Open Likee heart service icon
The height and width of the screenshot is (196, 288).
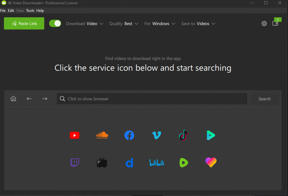[x=211, y=163]
